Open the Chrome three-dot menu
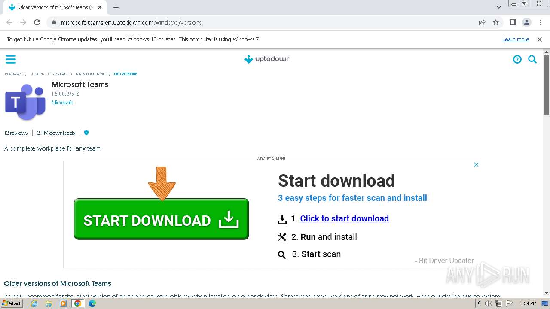Viewport: 550px width, 309px height. click(541, 22)
